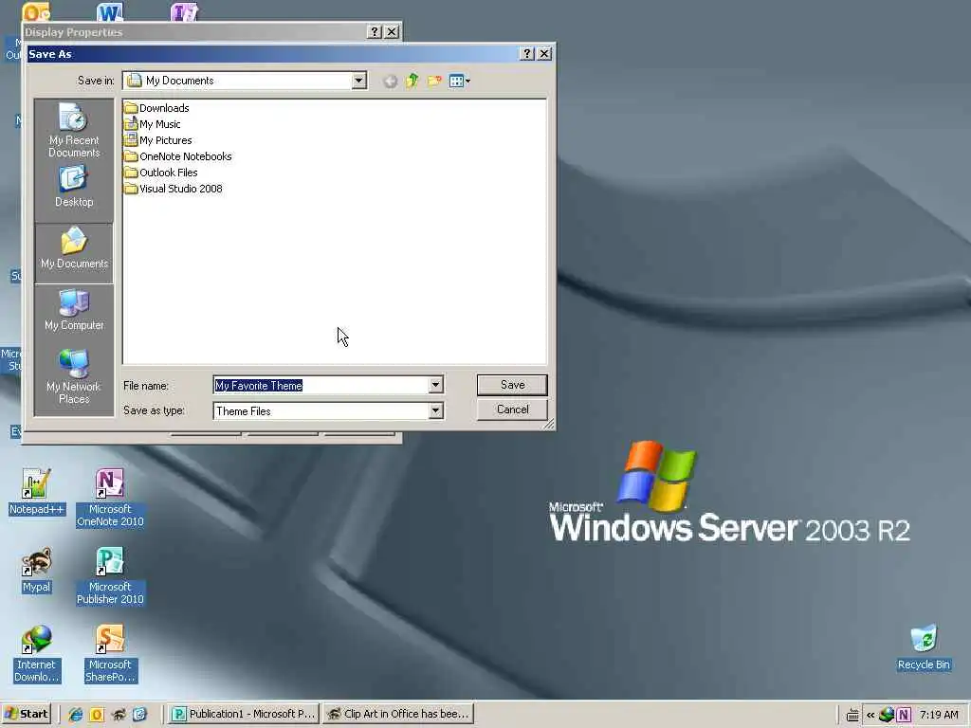Select the Downloads folder
Screen dimensions: 971x728
[x=156, y=108]
